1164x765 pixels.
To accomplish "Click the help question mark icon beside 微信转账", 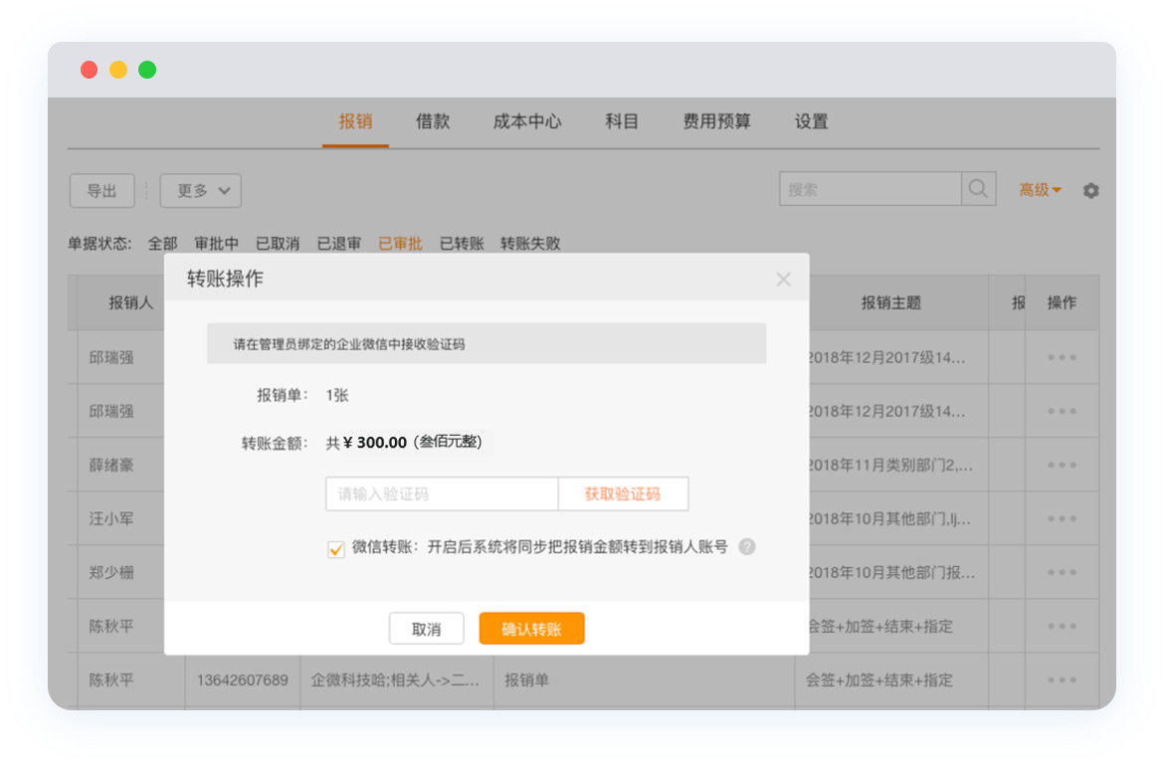I will 747,547.
